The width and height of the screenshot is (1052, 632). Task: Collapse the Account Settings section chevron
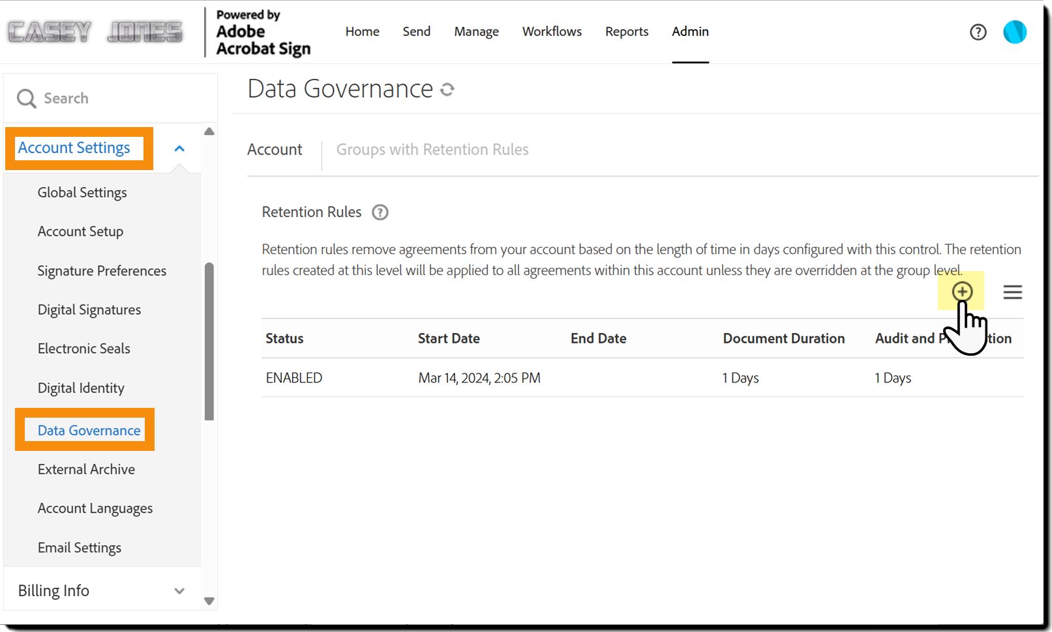pos(179,149)
